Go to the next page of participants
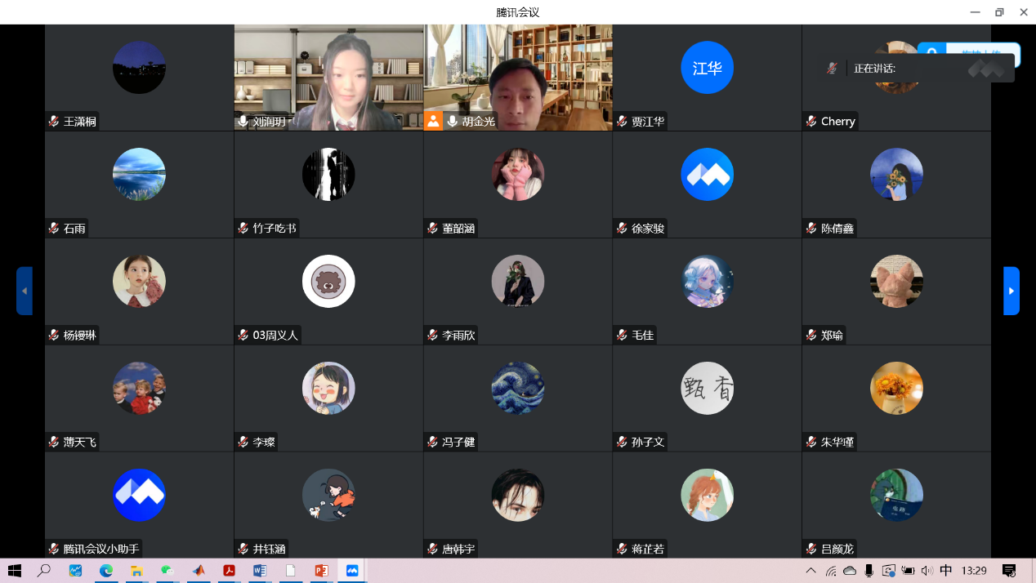 1011,291
